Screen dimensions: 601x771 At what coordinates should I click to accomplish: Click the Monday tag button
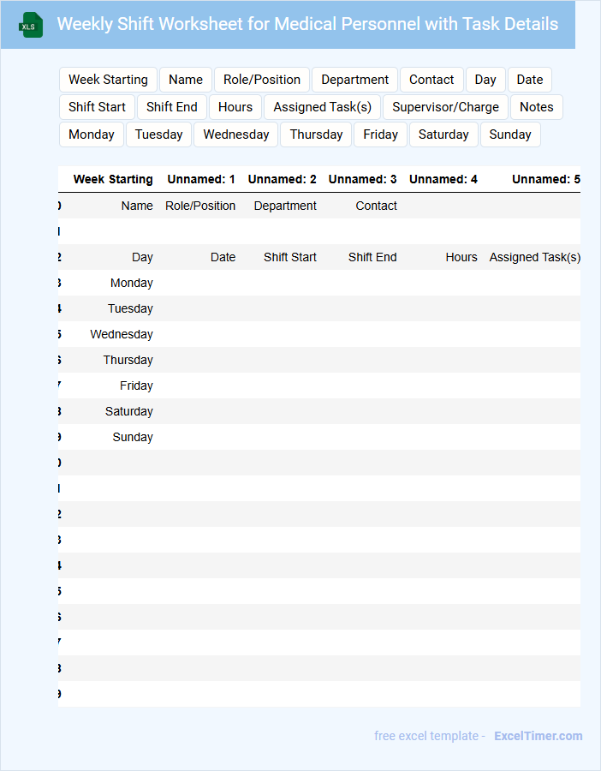coord(92,134)
